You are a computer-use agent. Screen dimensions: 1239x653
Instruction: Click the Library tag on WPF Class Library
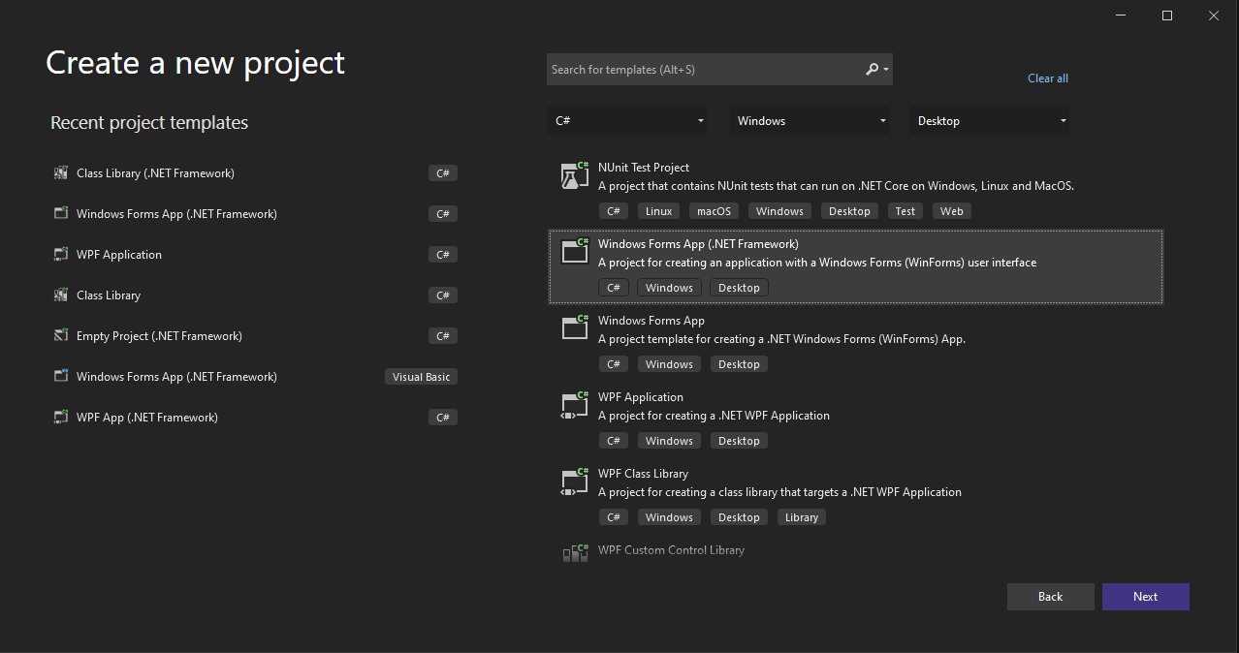(x=802, y=517)
